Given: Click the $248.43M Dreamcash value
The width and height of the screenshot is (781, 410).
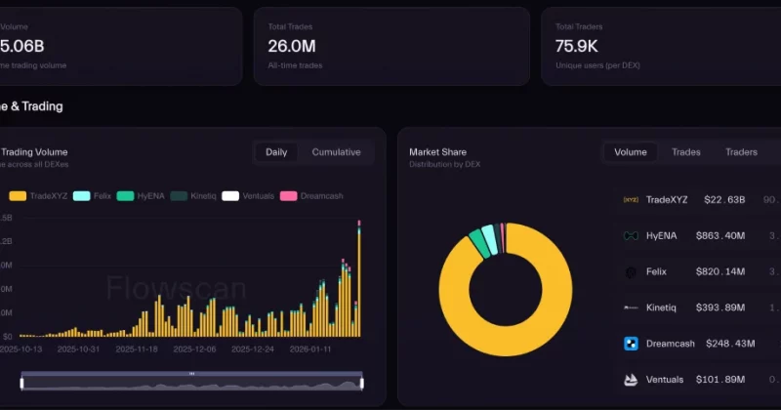Looking at the screenshot, I should [x=730, y=344].
